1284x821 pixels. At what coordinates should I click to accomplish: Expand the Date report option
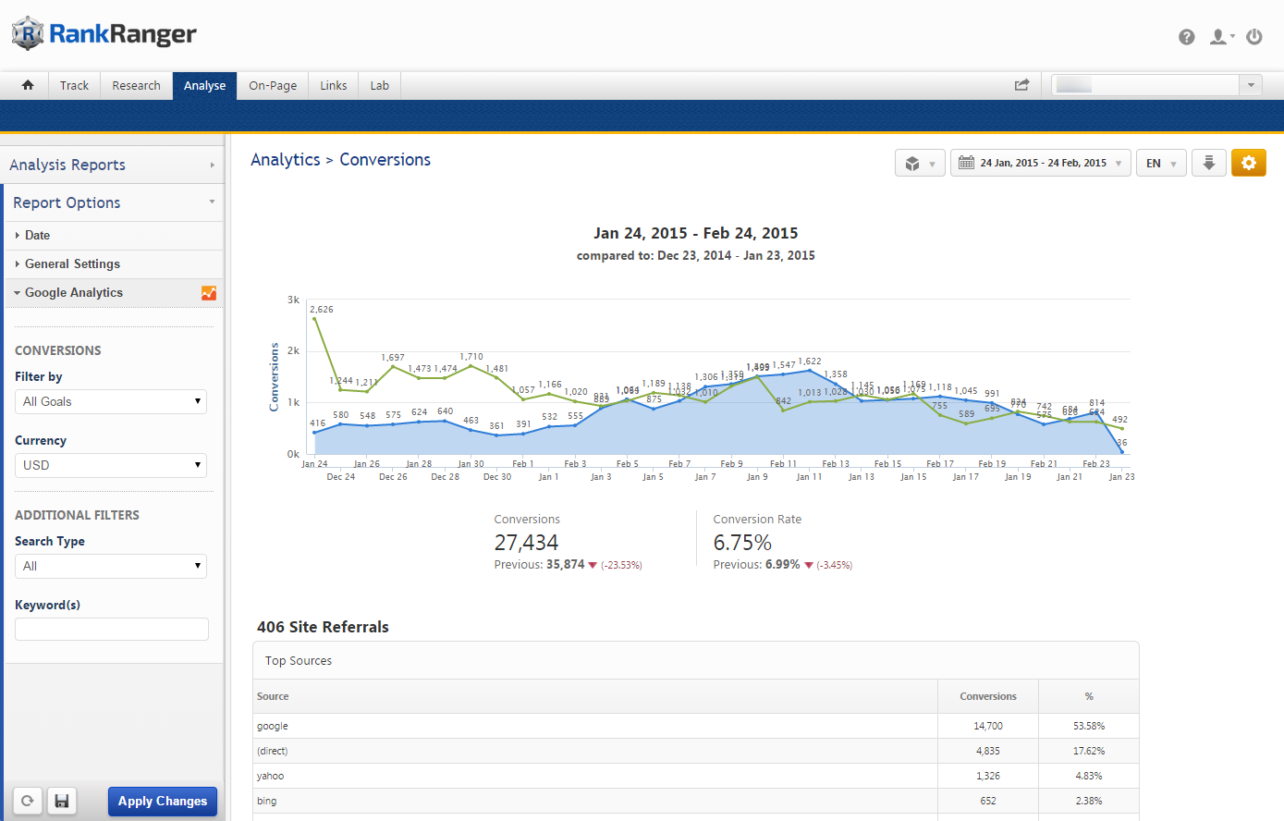(x=38, y=236)
